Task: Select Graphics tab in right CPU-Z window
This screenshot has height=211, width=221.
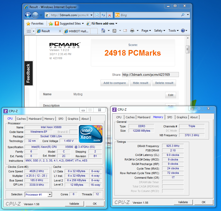Action: click(x=182, y=117)
